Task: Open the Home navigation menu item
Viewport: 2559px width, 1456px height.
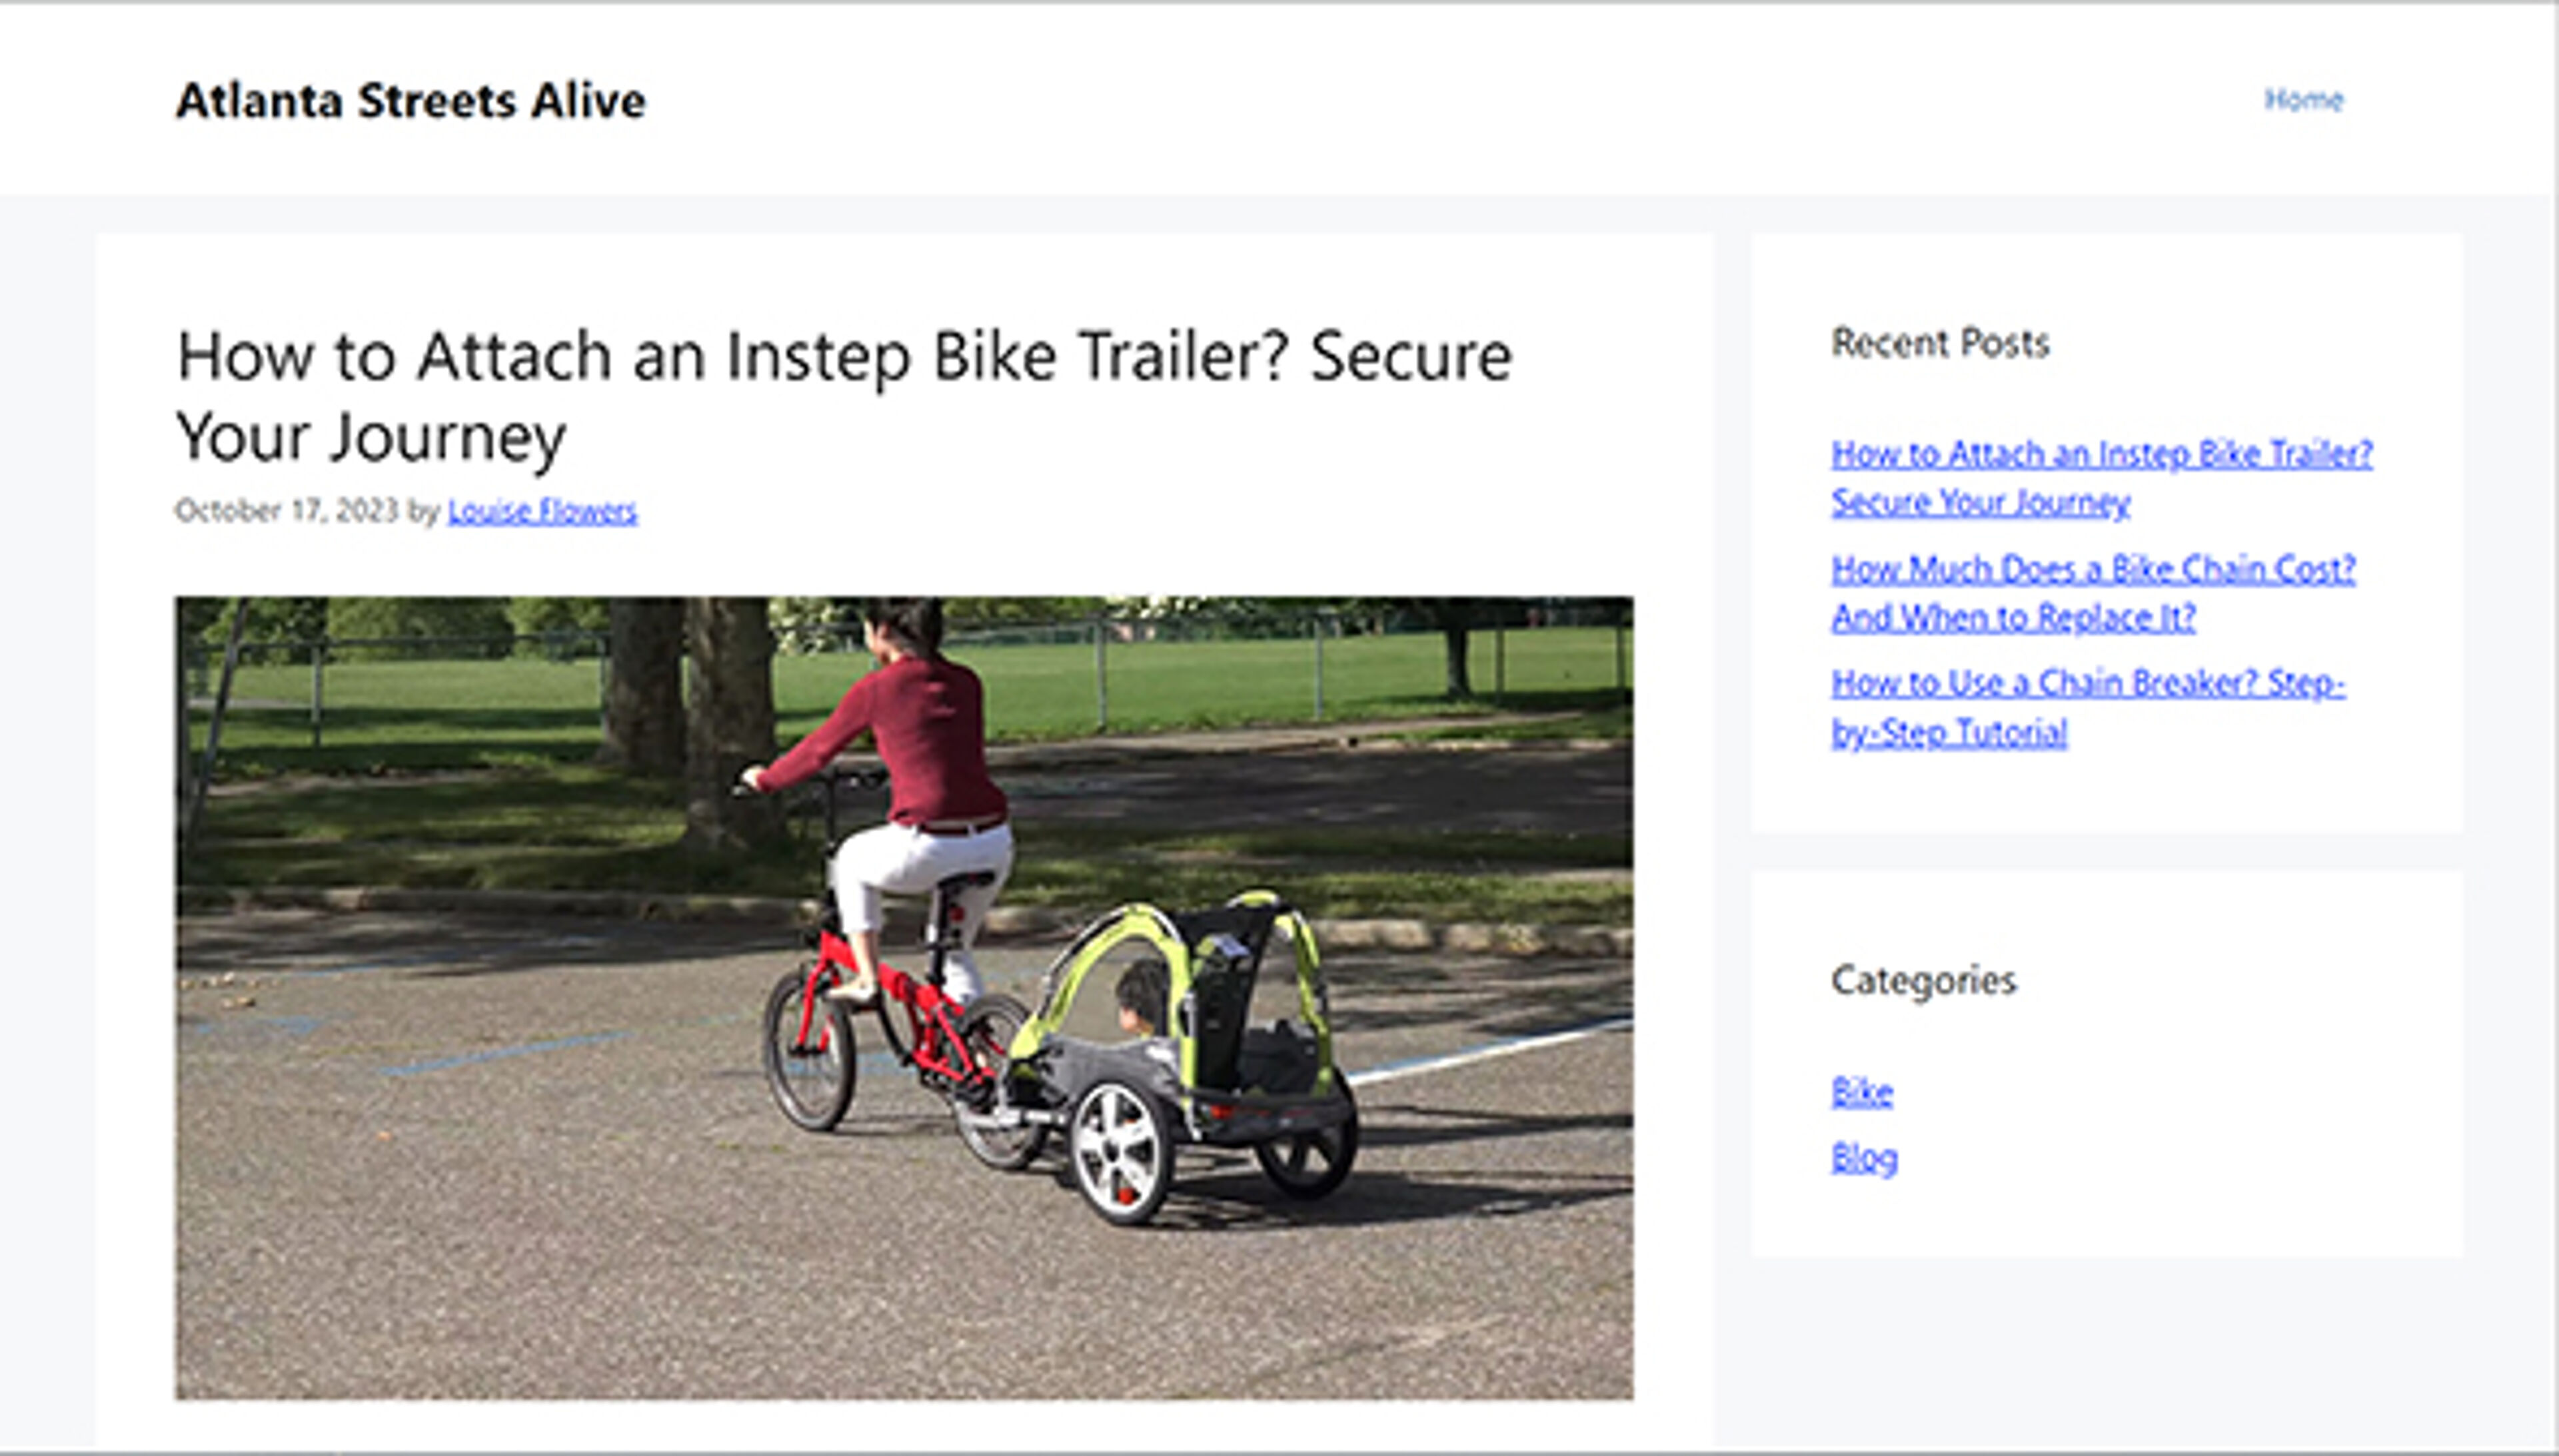Action: (2303, 100)
